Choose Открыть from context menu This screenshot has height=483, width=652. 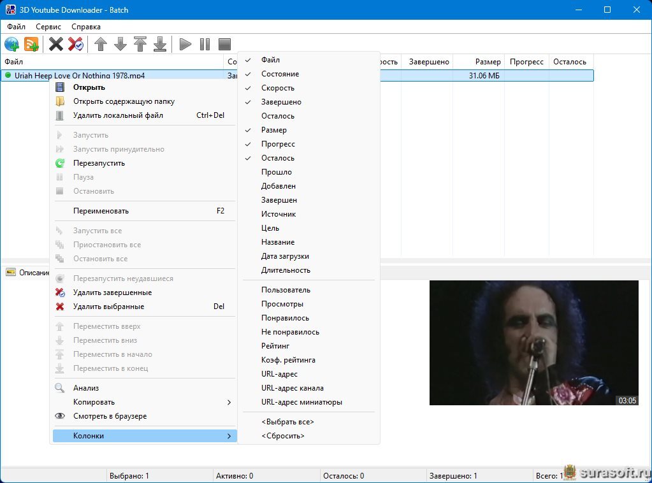[145, 87]
